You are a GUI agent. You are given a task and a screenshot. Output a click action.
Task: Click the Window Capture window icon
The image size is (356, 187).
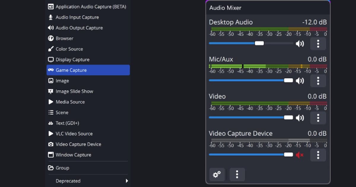[x=51, y=155]
